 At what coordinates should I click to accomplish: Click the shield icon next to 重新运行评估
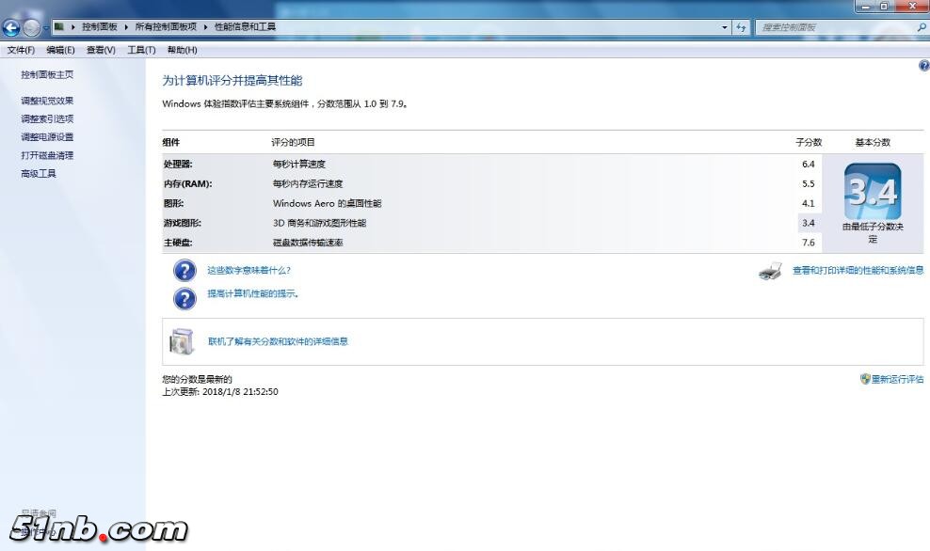[865, 379]
